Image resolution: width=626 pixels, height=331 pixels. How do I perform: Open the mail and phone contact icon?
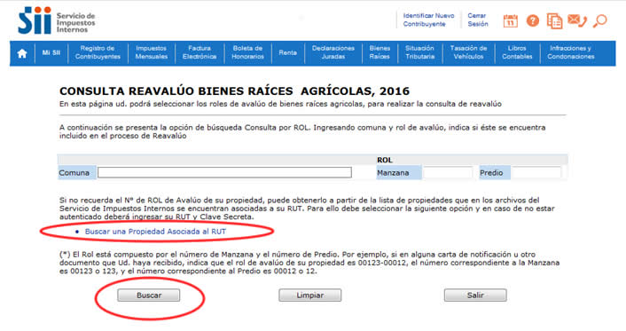point(577,20)
